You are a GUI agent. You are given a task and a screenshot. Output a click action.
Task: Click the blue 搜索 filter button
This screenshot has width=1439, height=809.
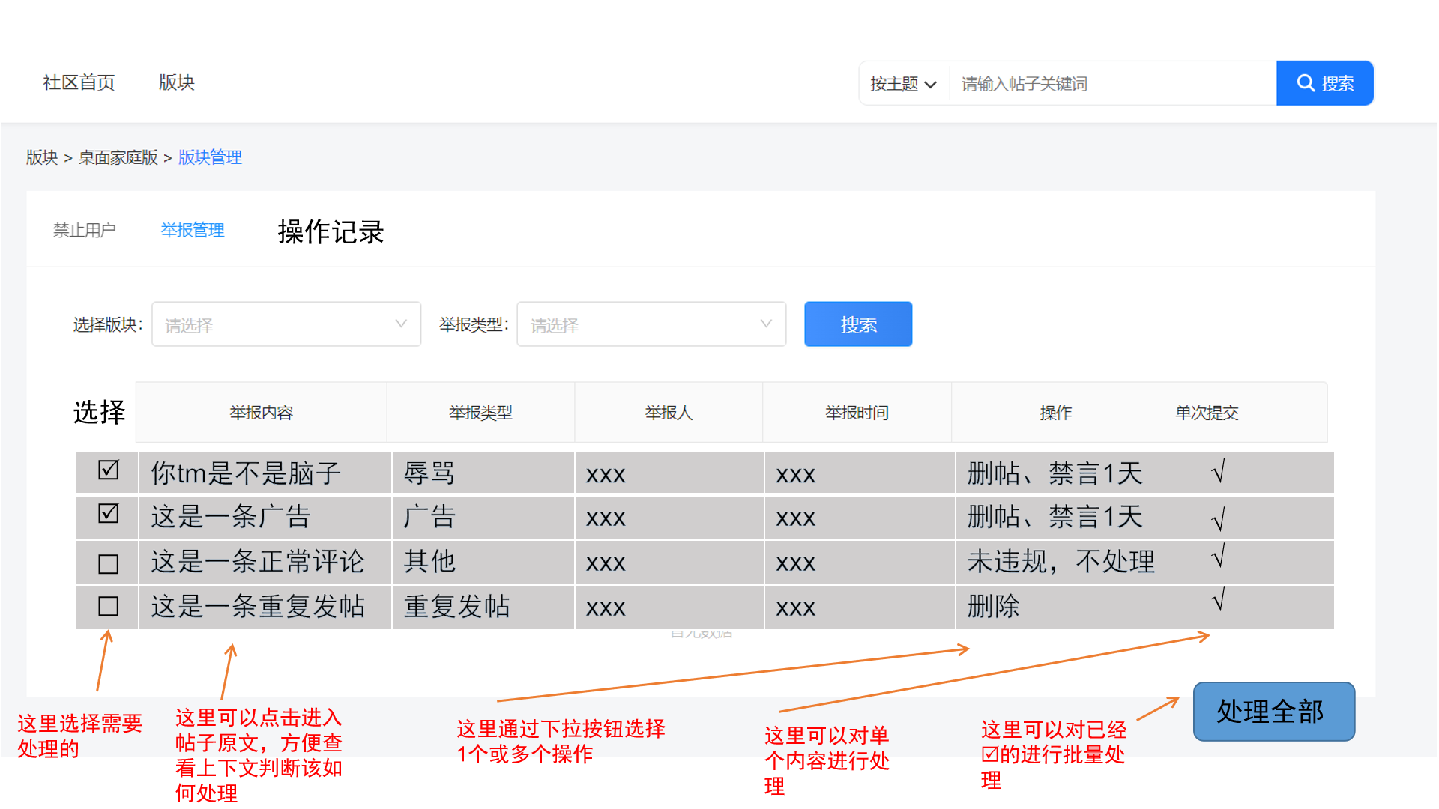click(857, 324)
